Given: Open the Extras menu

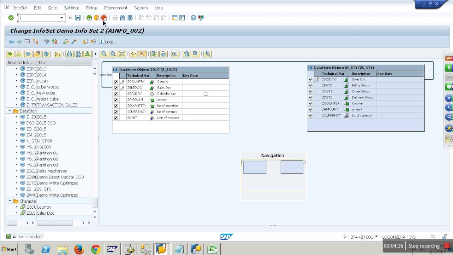Looking at the screenshot, I should pos(92,8).
